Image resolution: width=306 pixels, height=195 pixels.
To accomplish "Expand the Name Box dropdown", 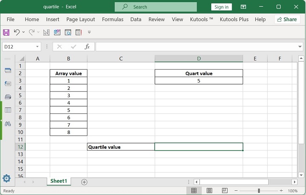I will 37,47.
